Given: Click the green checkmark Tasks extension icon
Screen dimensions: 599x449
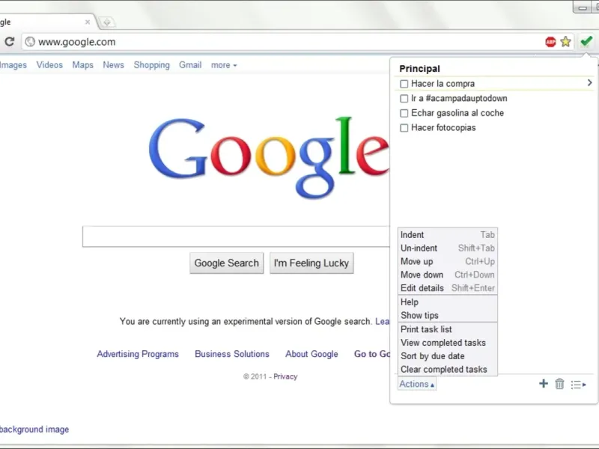Looking at the screenshot, I should pyautogui.click(x=586, y=41).
